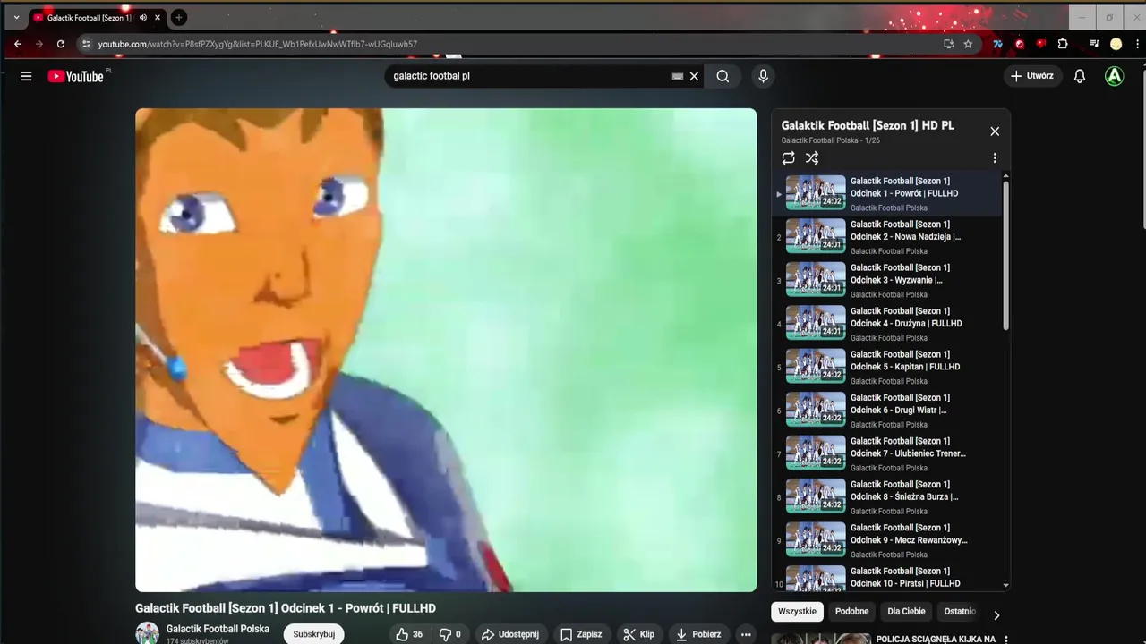Select the Ostatnio filter chip
The image size is (1146, 644).
pyautogui.click(x=959, y=612)
